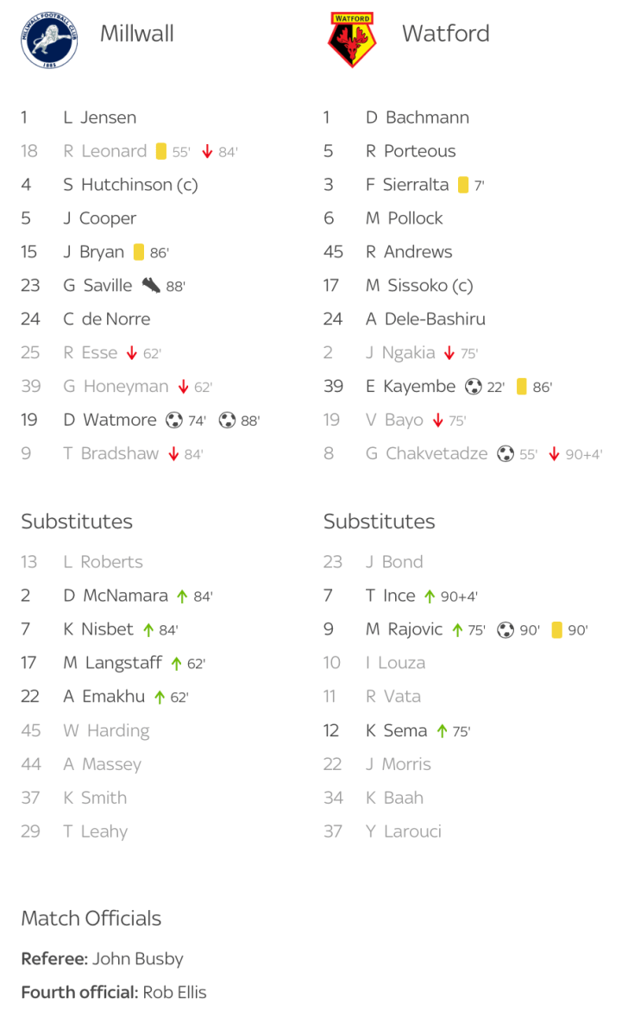Select the Millwall team name heading
628x1036 pixels.
pos(137,34)
